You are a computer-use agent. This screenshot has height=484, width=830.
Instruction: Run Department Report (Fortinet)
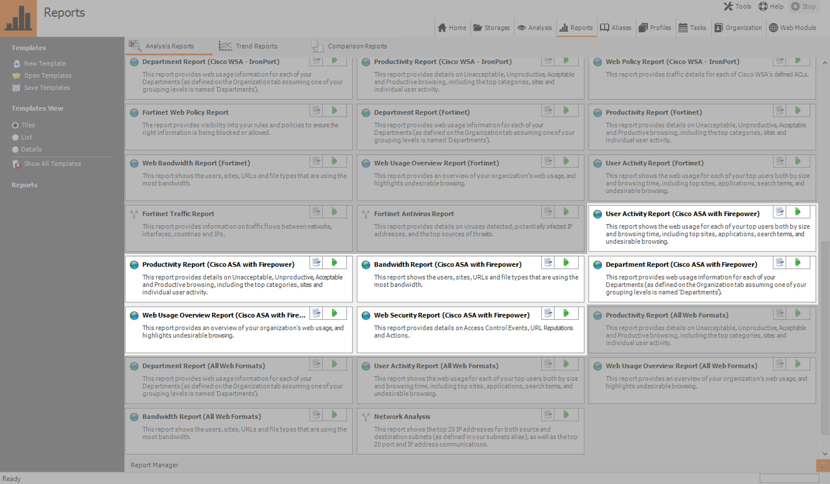(x=566, y=110)
